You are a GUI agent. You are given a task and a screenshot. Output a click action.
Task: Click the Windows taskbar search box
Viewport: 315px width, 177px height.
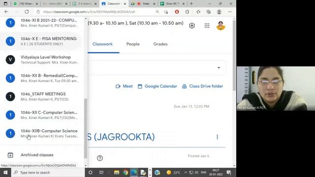pos(48,173)
